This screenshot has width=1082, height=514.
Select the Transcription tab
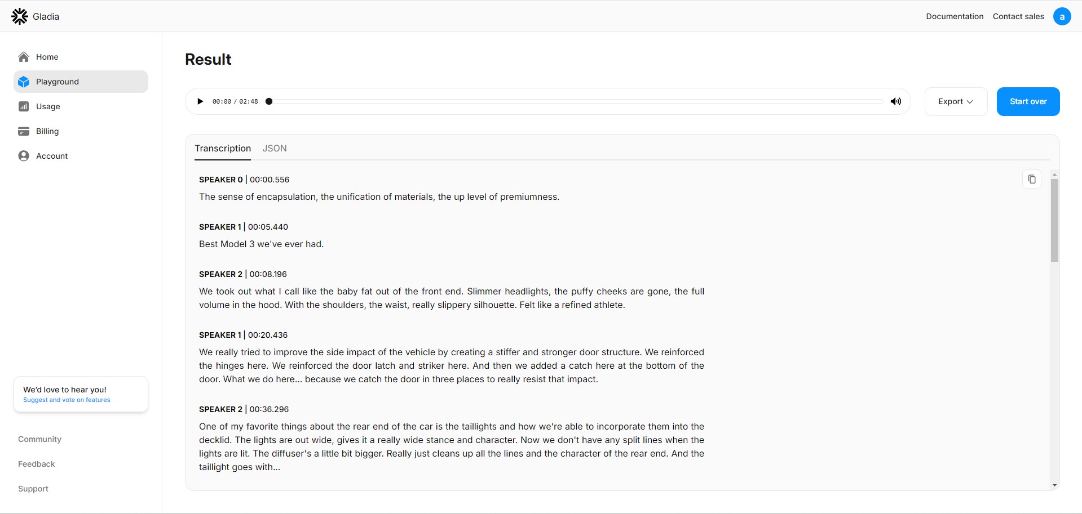[x=223, y=148]
